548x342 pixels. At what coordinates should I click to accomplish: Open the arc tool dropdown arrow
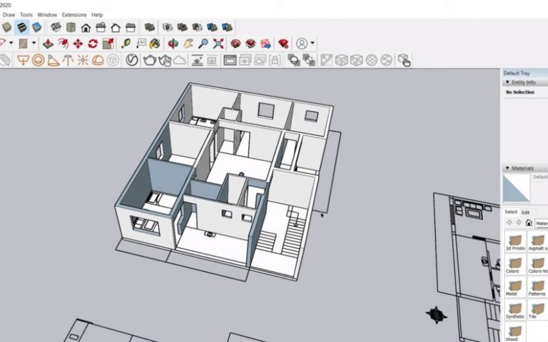[x=11, y=43]
